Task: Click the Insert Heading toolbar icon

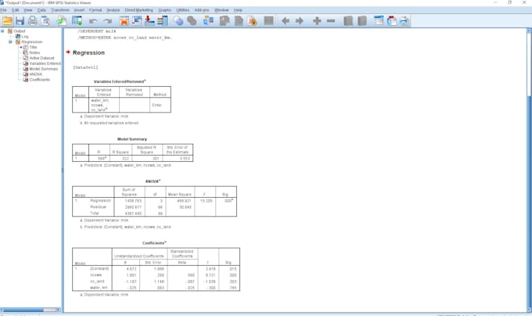Action: pos(379,20)
